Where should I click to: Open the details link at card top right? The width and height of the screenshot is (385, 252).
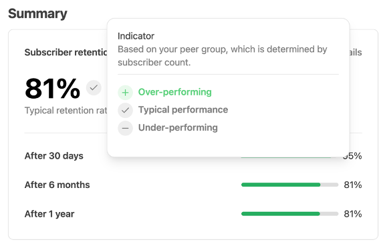tap(356, 53)
